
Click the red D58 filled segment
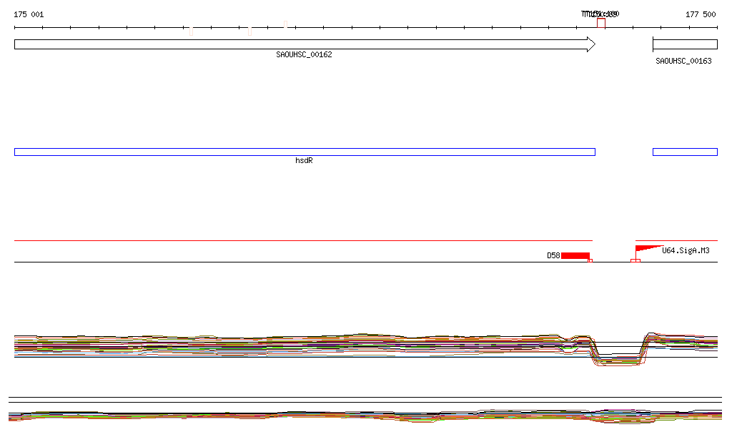click(x=575, y=255)
